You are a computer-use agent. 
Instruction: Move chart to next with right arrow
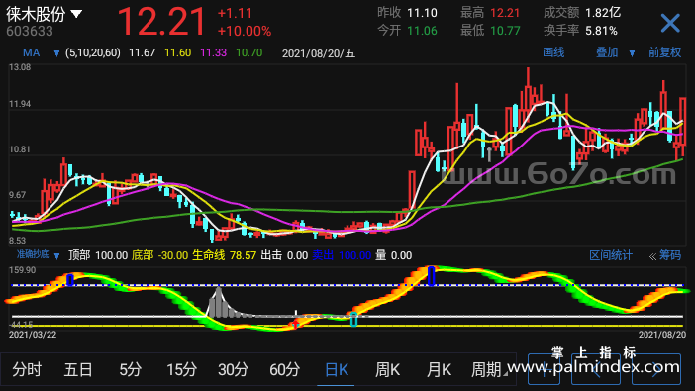point(656,369)
